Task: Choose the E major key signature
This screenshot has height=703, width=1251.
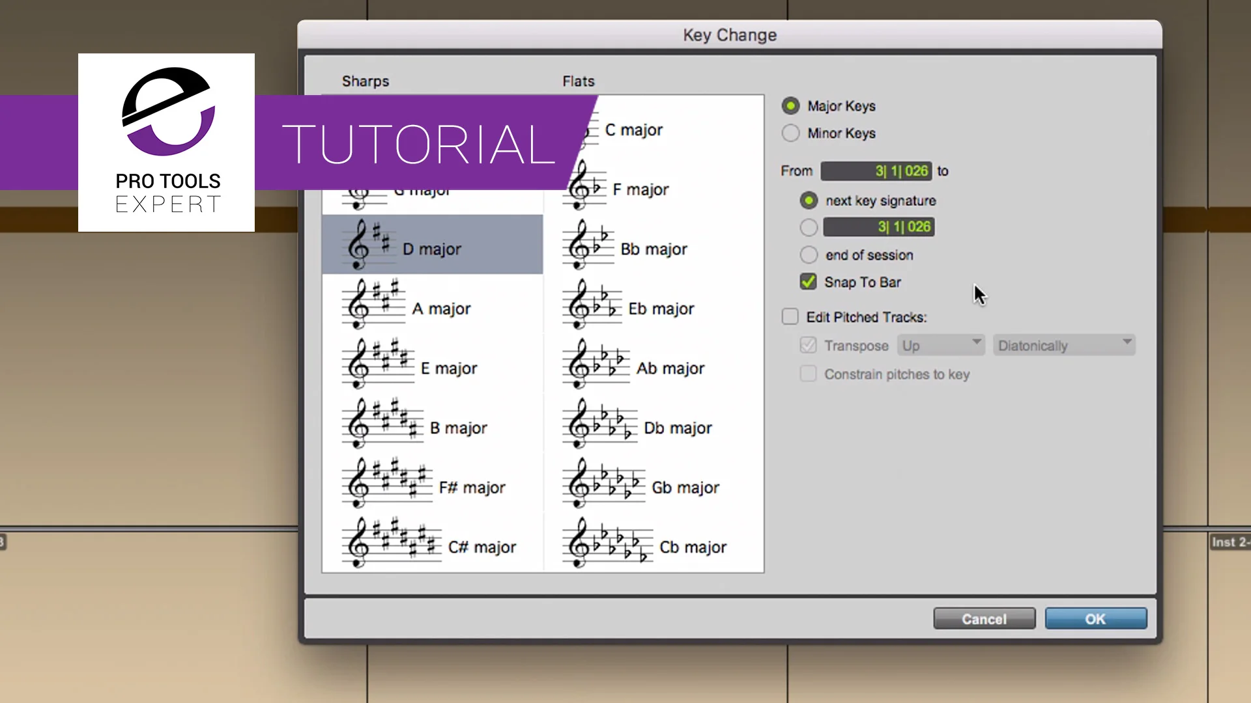Action: 448,368
